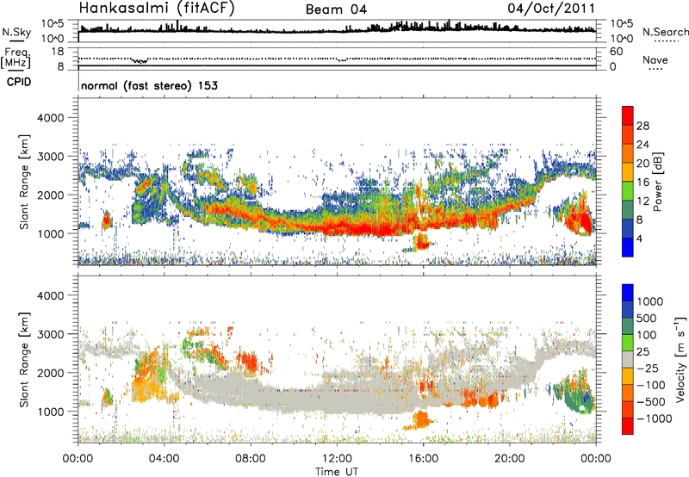This screenshot has height=477, width=689.
Task: Click the red top swatch of the power colorbar
Action: (x=628, y=115)
